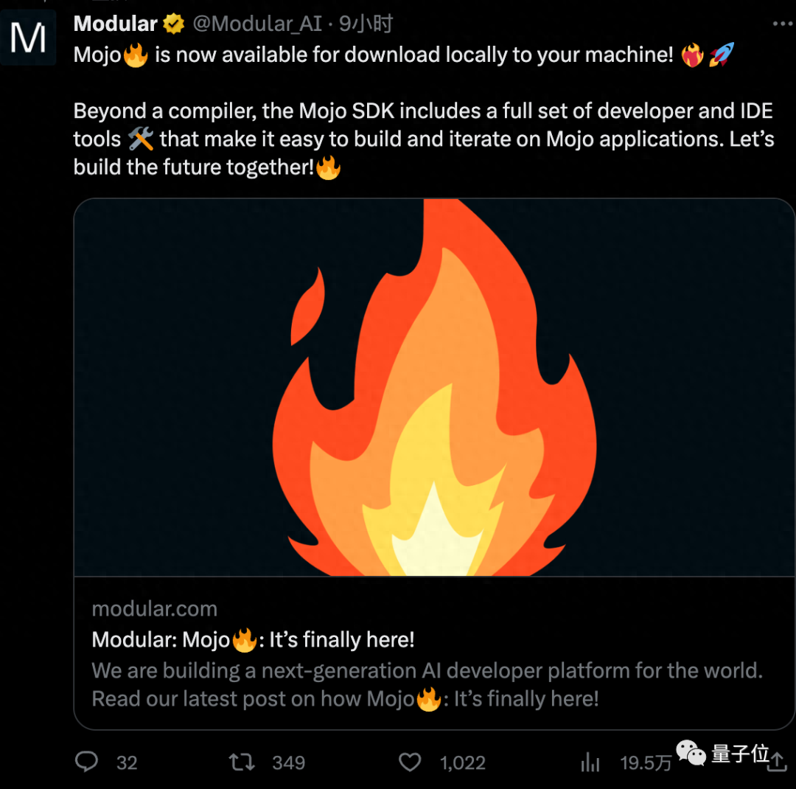
Task: Click the 19.5万 view count
Action: tap(646, 762)
